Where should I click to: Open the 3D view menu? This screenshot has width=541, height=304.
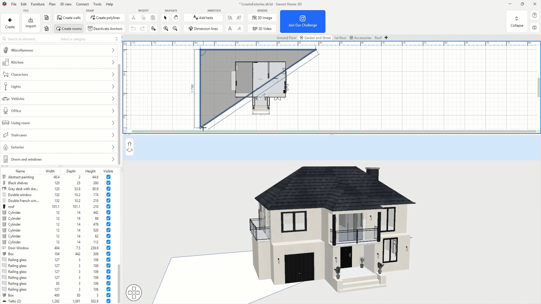coord(66,4)
